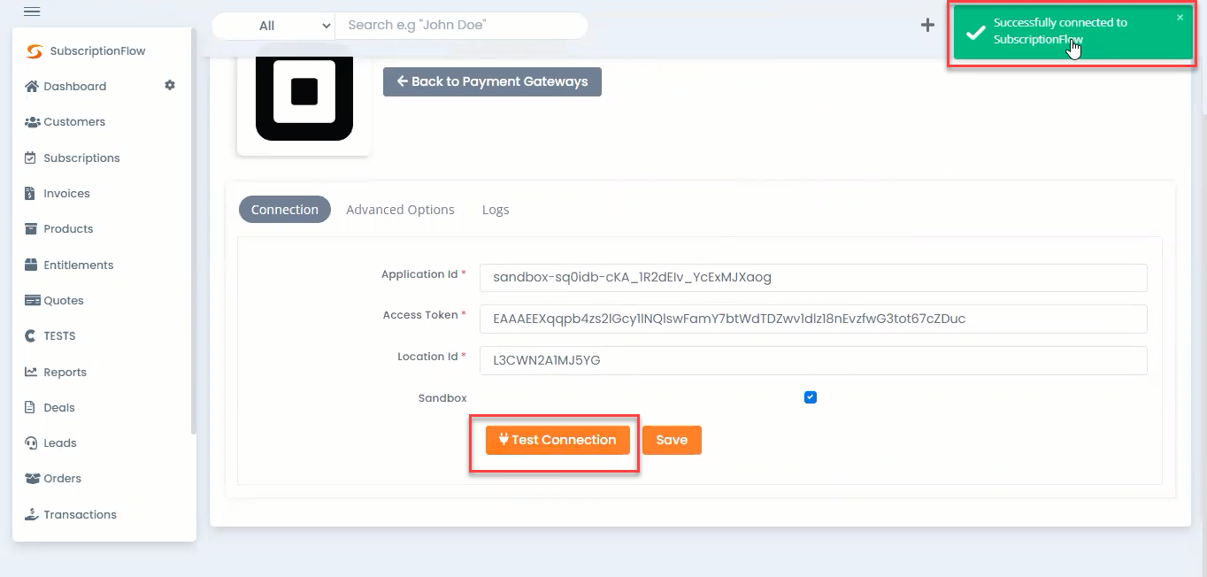This screenshot has width=1207, height=577.
Task: Click the Invoices document icon
Action: click(31, 193)
